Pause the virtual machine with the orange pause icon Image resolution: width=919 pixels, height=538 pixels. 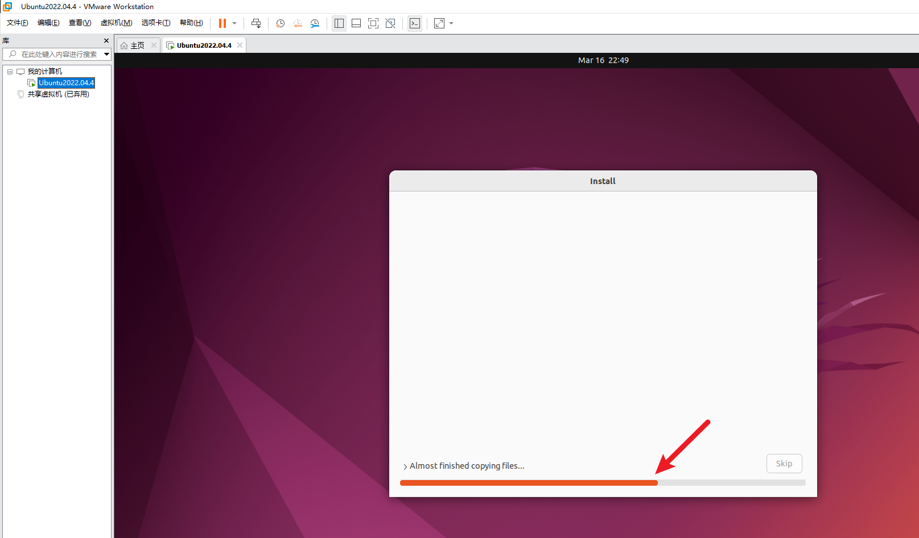pyautogui.click(x=222, y=23)
